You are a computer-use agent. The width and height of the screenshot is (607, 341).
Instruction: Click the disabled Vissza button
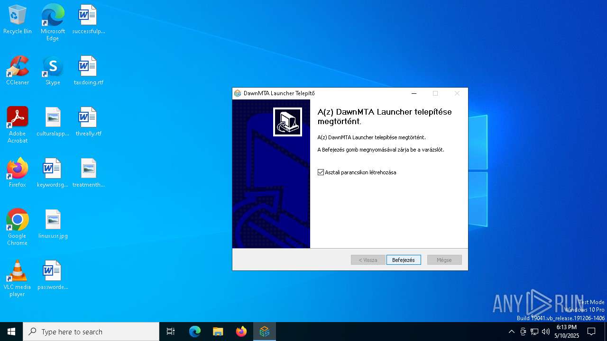pos(368,260)
